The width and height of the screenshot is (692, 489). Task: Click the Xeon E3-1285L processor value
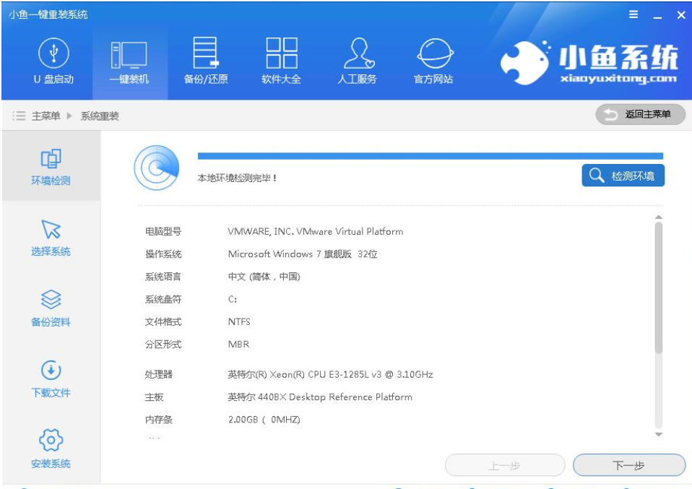330,374
